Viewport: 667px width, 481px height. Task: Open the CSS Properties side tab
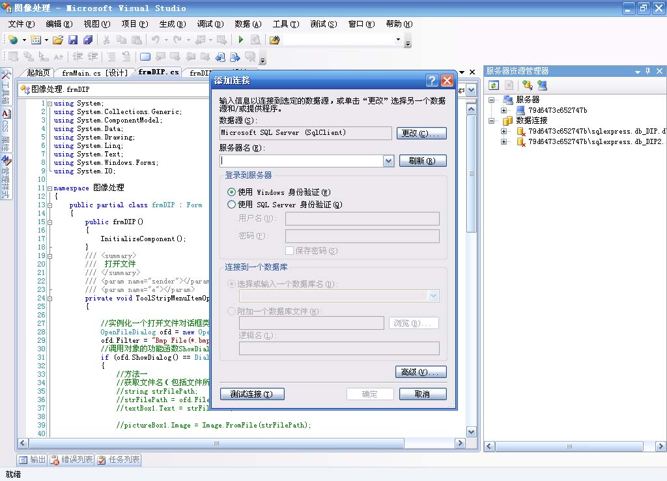point(5,130)
